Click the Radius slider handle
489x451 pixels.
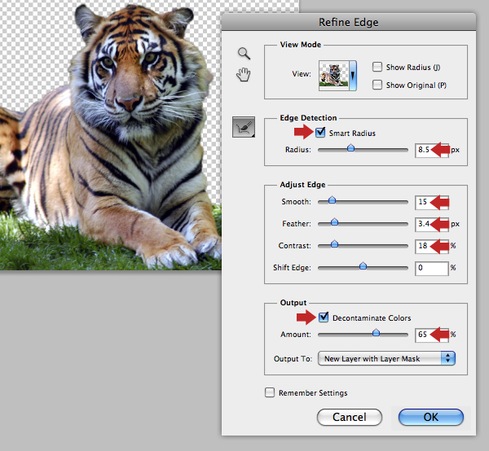click(x=350, y=147)
